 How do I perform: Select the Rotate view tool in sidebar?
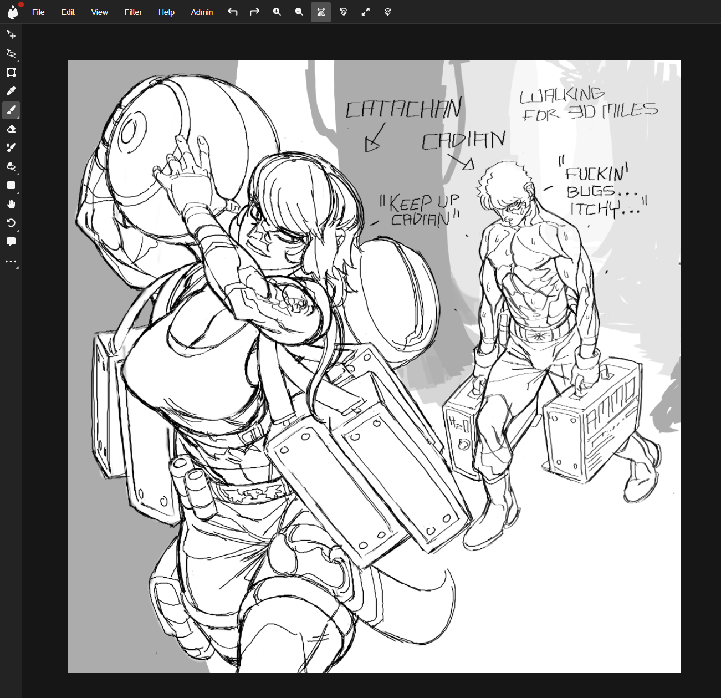click(x=11, y=223)
